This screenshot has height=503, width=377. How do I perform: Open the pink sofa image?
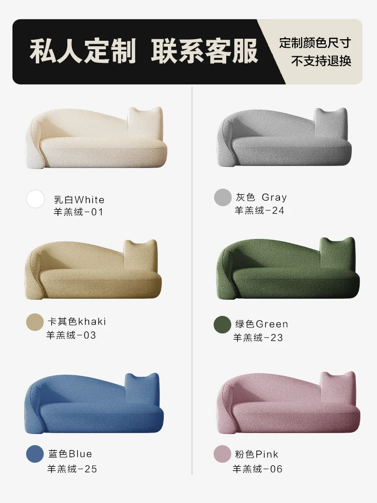point(288,402)
